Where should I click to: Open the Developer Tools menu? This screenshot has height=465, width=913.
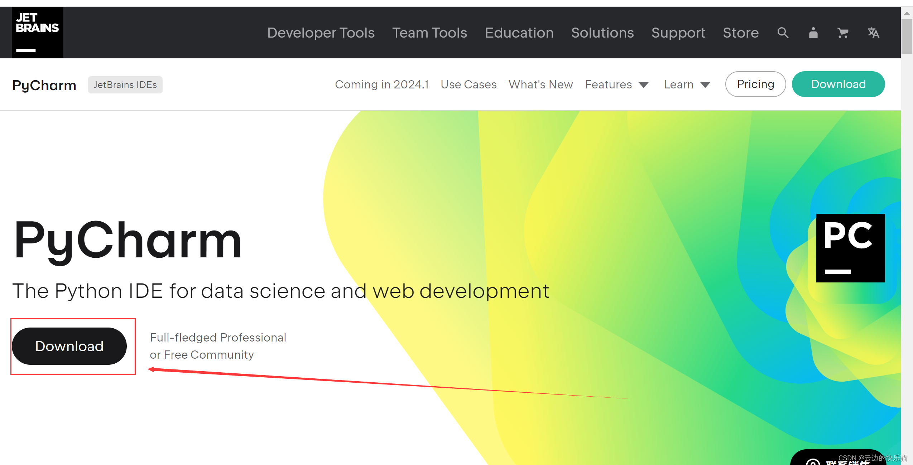click(x=321, y=33)
